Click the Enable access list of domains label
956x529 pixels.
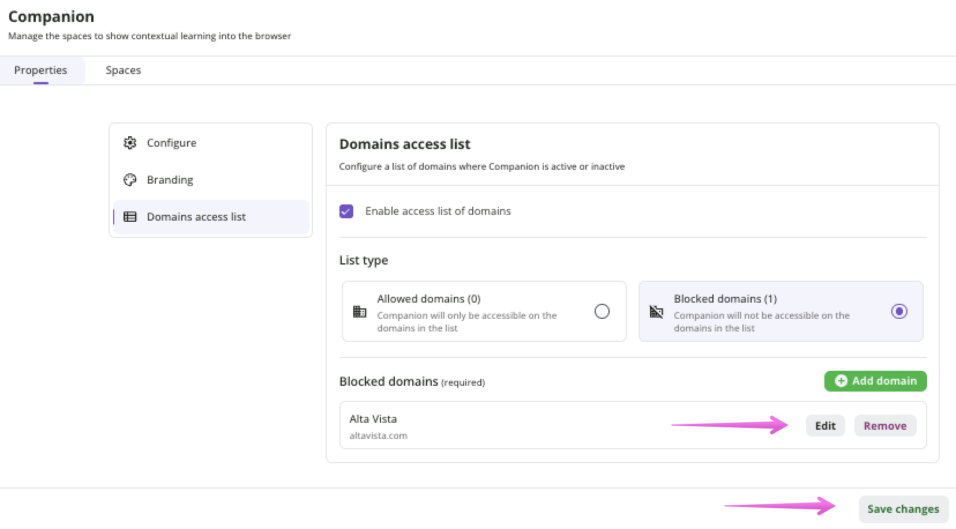pyautogui.click(x=438, y=211)
